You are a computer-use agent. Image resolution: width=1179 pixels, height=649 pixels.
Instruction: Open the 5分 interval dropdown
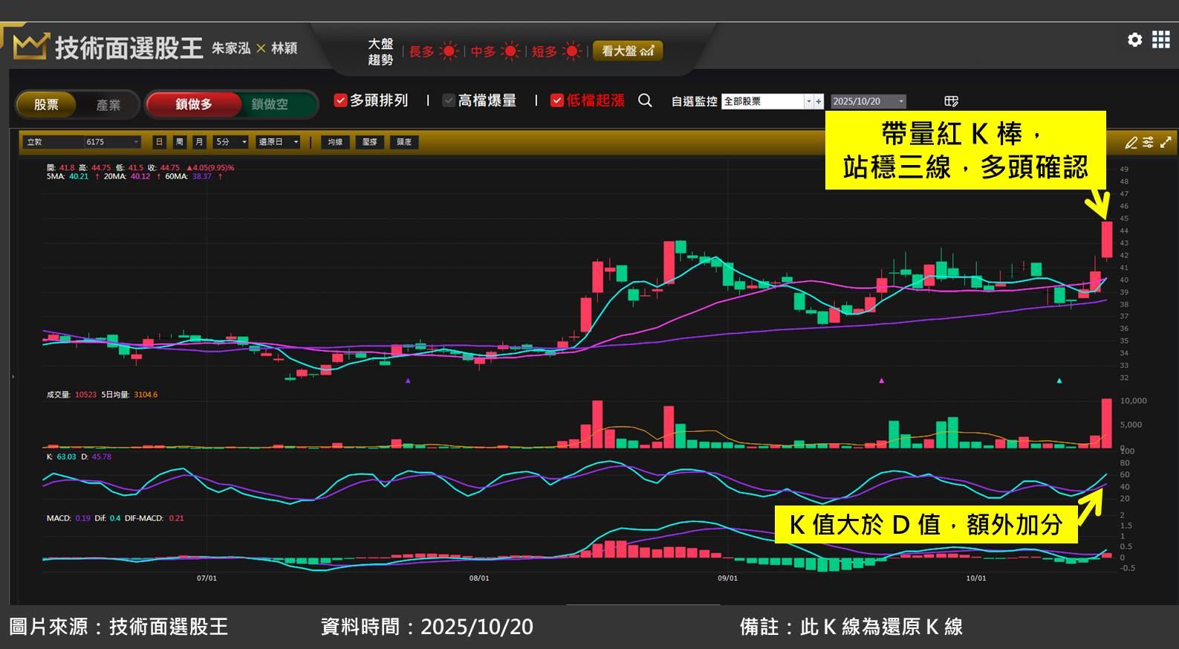(231, 142)
